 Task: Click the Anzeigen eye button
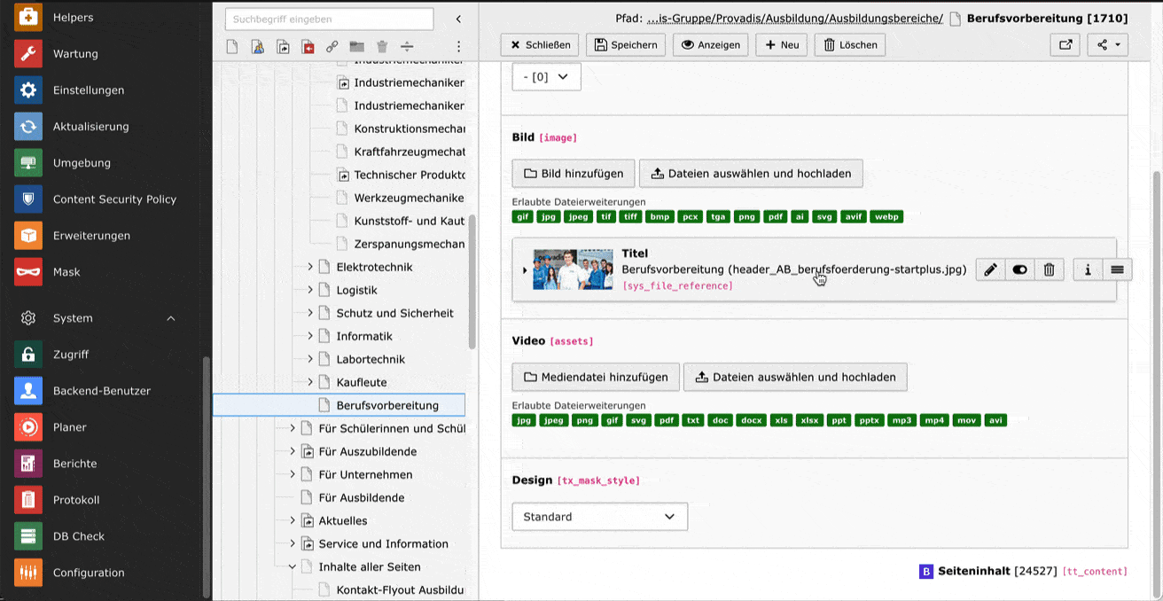coord(710,44)
